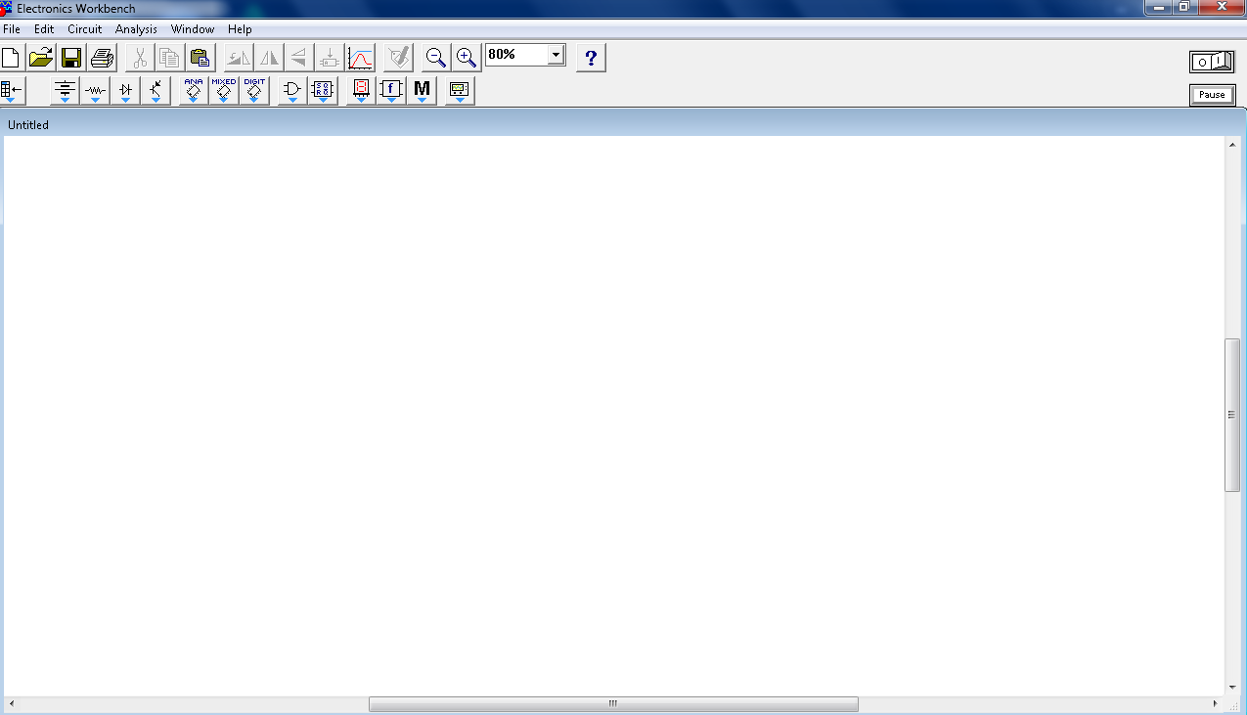
Task: Open the Logic Gates parts bin
Action: [x=292, y=91]
